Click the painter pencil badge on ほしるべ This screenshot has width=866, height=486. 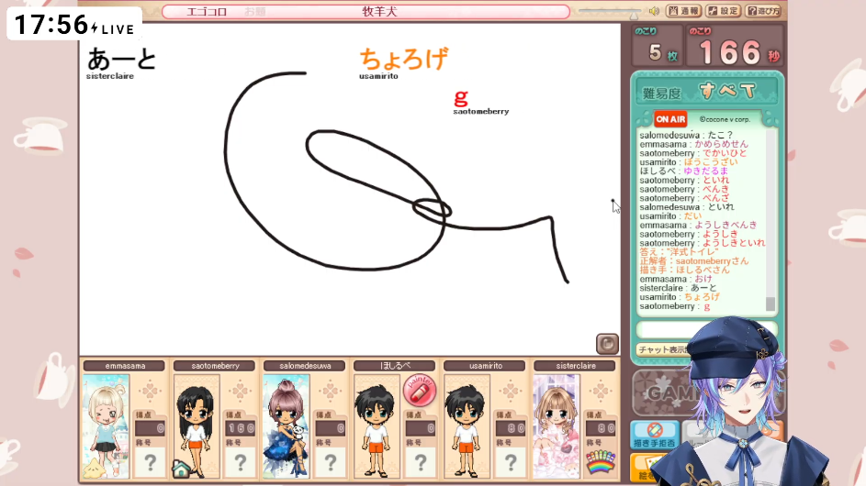[420, 391]
